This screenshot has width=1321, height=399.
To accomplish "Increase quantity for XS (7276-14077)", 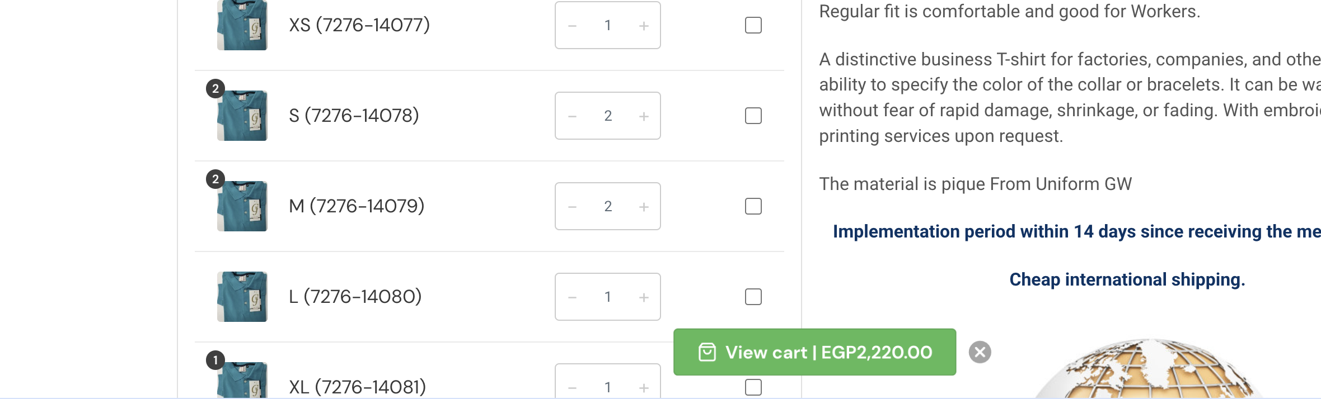I will (x=644, y=26).
